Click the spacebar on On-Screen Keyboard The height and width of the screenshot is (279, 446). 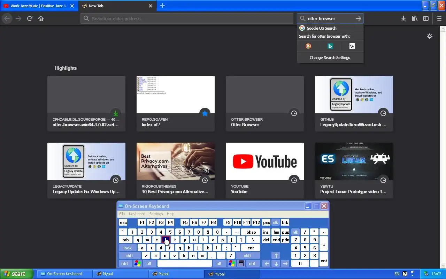(184, 264)
